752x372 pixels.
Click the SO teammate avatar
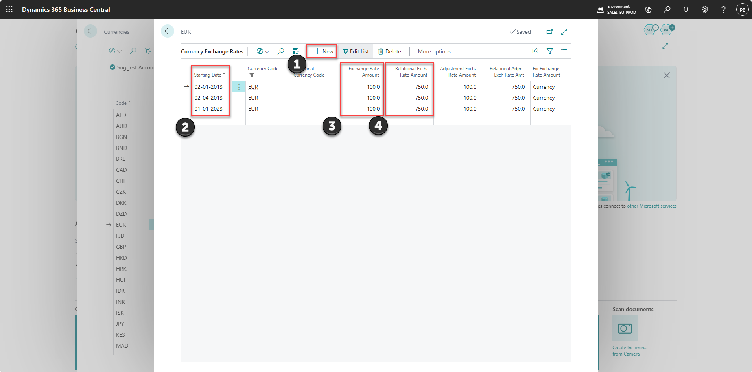650,30
